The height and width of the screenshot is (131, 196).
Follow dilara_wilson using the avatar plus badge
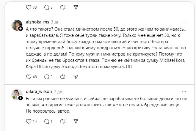21,98
